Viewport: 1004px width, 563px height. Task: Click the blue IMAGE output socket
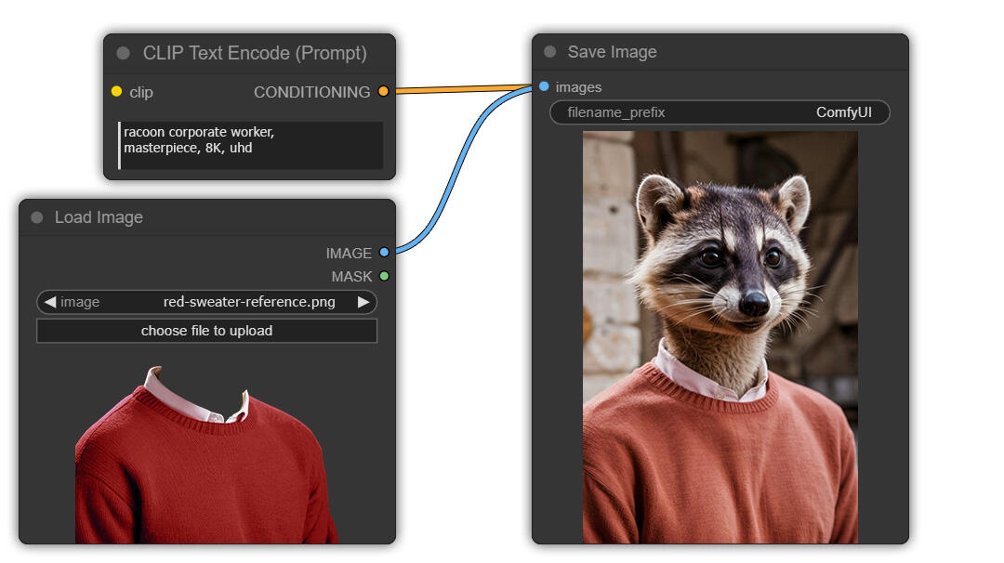(384, 253)
